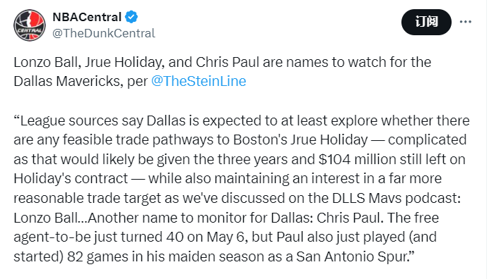
Task: Click "Holiday's contract" text
Action: pos(71,178)
